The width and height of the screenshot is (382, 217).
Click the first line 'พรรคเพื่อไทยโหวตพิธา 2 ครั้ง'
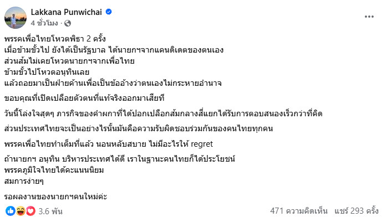(x=55, y=39)
